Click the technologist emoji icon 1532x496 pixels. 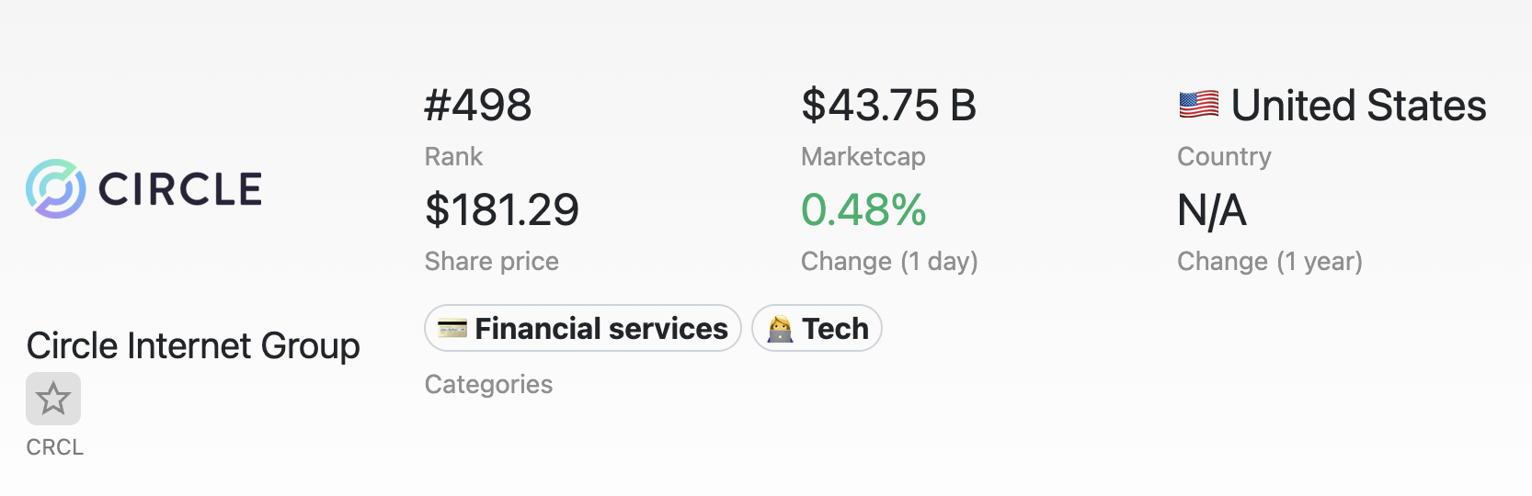pyautogui.click(x=780, y=329)
